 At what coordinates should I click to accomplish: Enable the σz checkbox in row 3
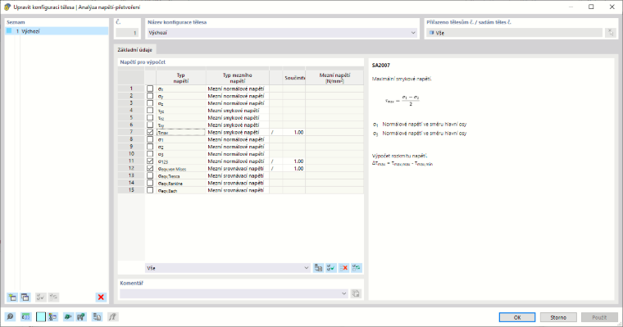click(x=150, y=103)
